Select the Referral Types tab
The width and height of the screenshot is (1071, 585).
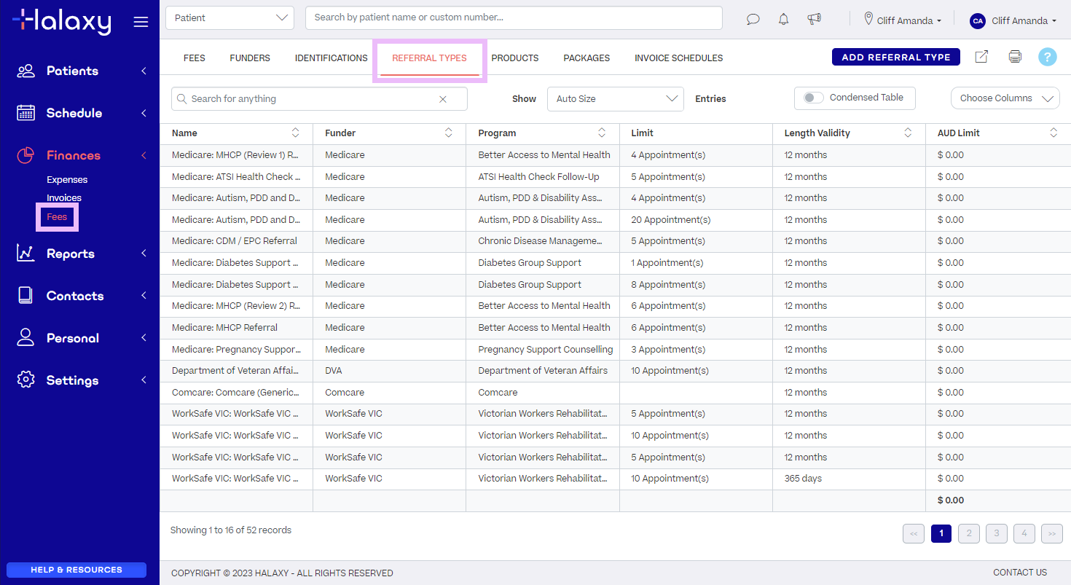tap(429, 58)
